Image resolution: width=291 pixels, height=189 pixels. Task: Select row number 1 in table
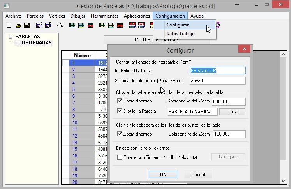point(82,63)
